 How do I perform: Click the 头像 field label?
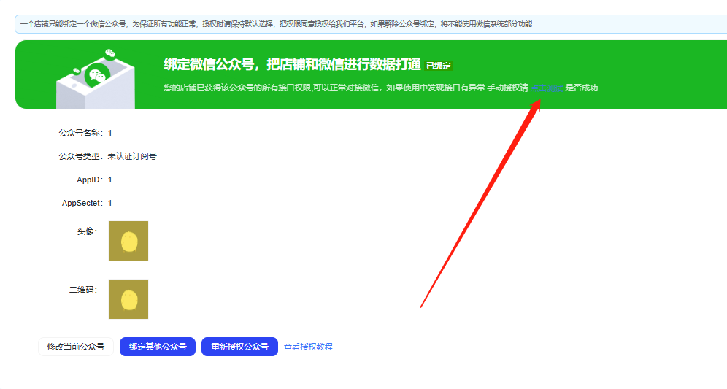pyautogui.click(x=87, y=231)
